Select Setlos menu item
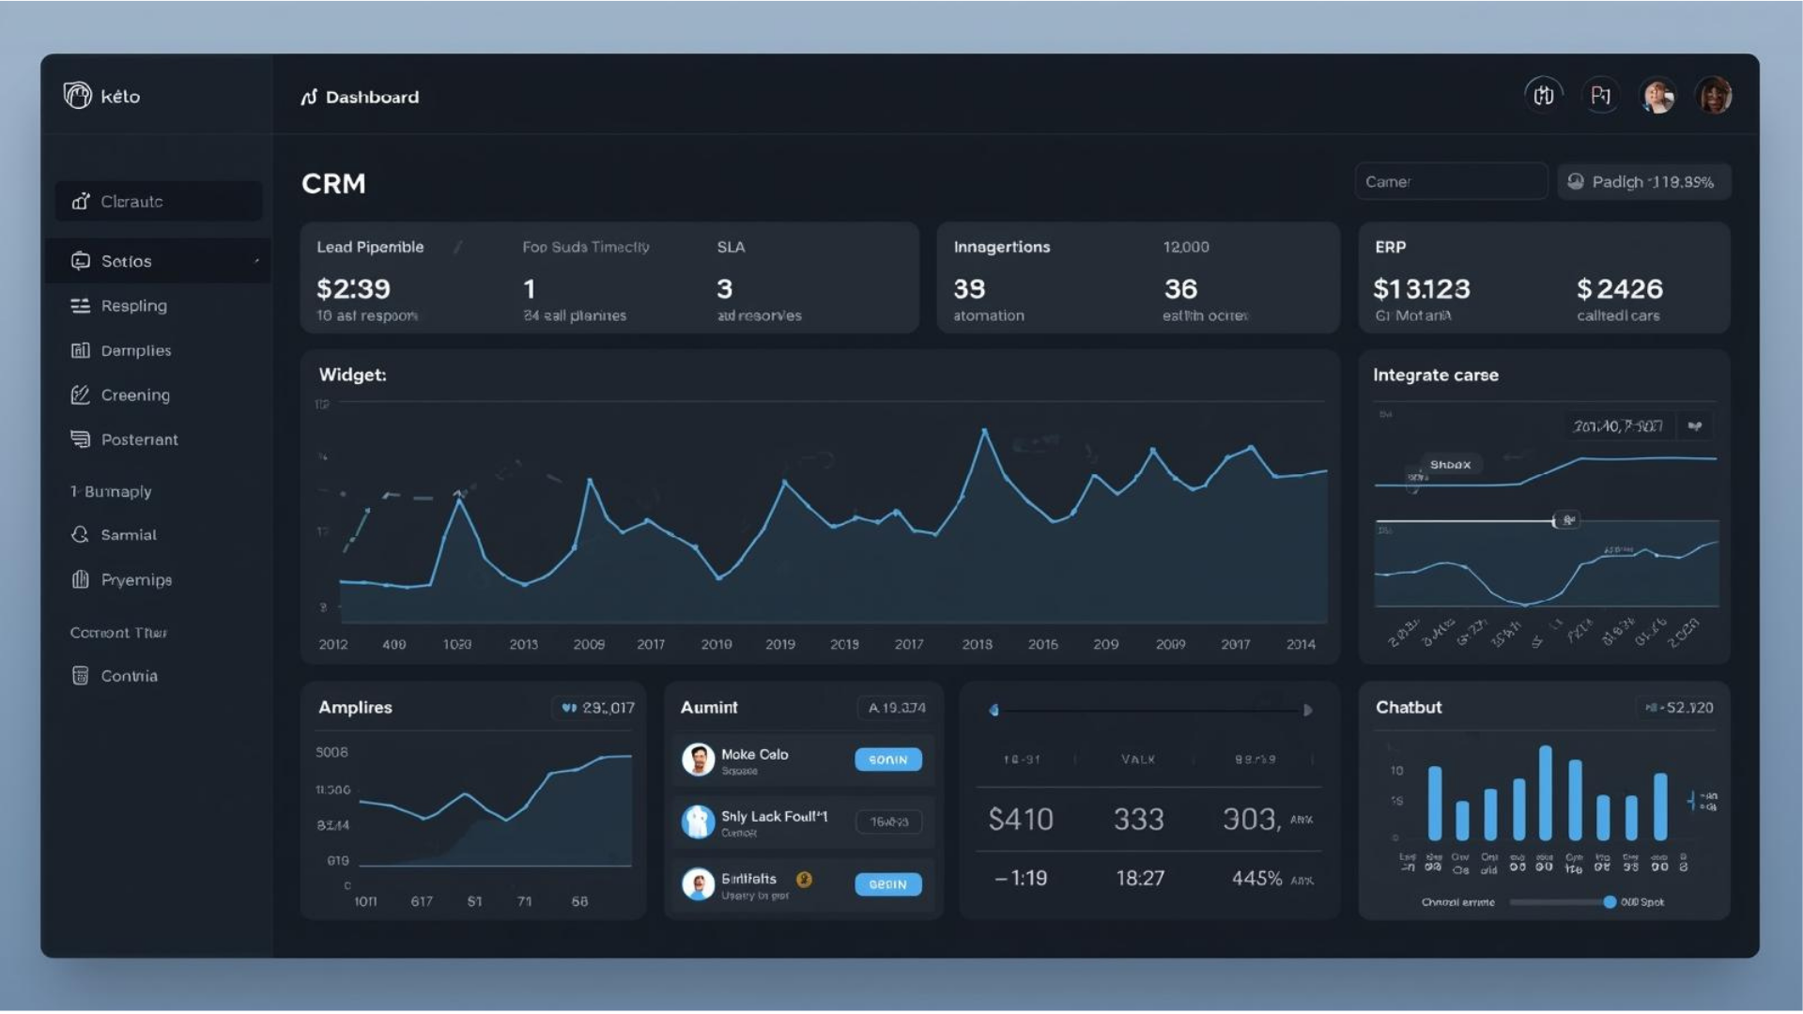 pyautogui.click(x=159, y=261)
